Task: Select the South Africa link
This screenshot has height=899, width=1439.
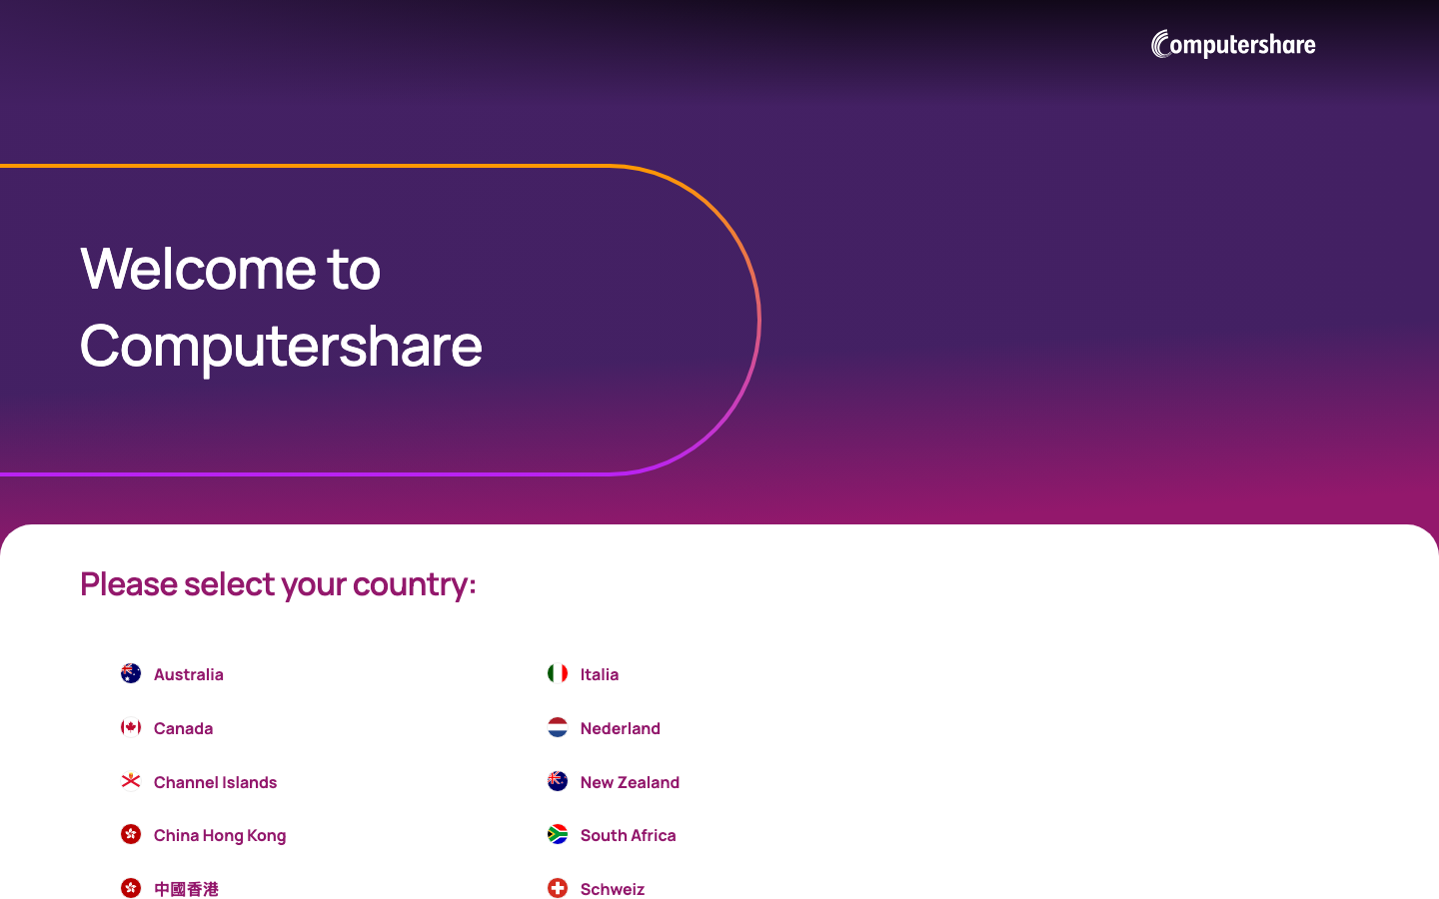Action: (x=628, y=835)
